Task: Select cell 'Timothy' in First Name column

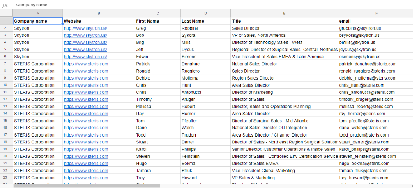Action: click(x=158, y=100)
